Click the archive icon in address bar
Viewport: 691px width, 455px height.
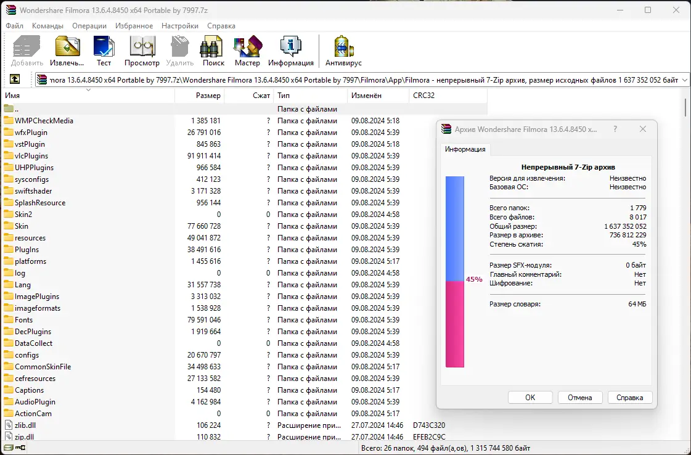42,80
